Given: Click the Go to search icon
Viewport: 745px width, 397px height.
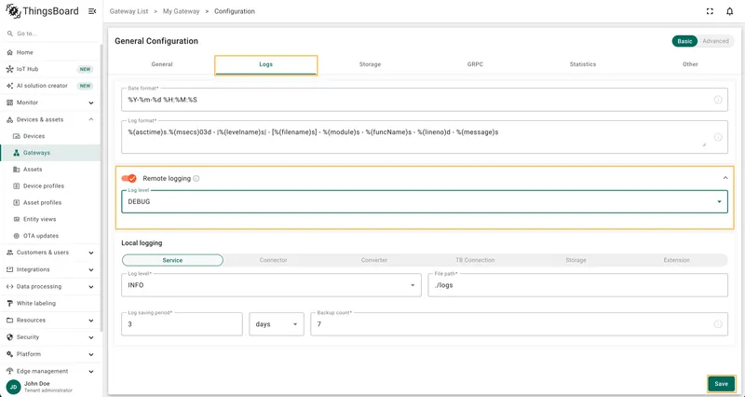Looking at the screenshot, I should 10,34.
